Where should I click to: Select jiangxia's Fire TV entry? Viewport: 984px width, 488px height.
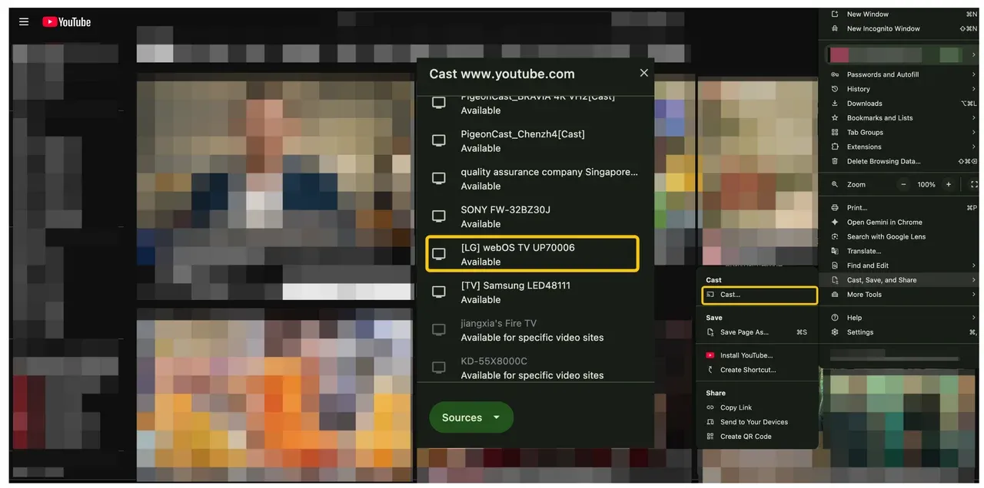click(535, 330)
